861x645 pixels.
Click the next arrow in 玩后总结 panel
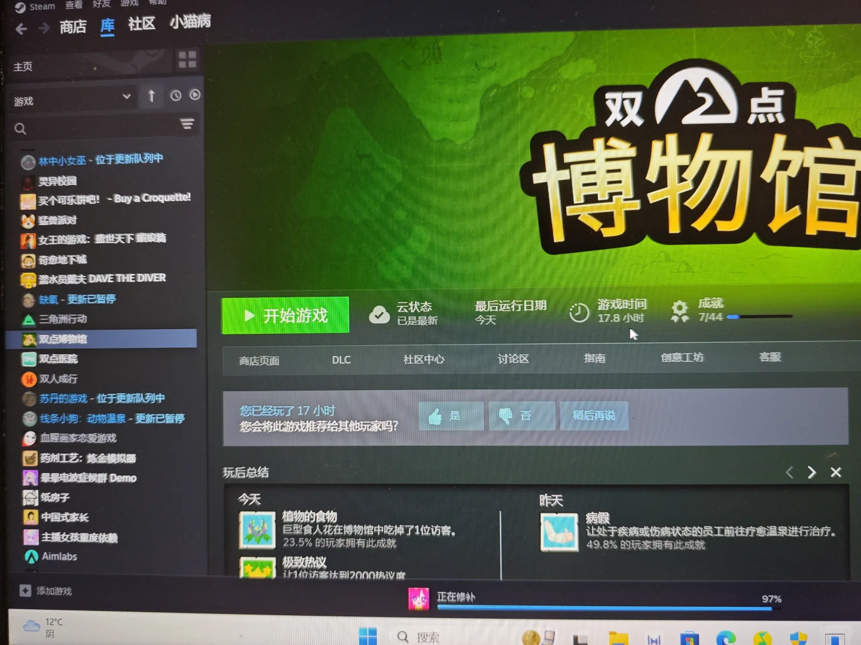click(811, 472)
